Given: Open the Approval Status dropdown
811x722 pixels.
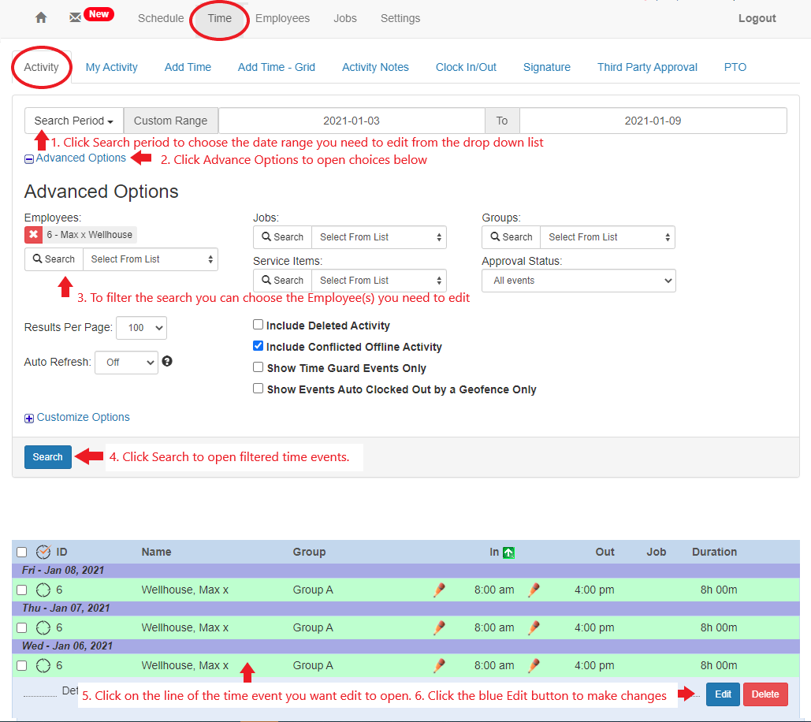Looking at the screenshot, I should (578, 280).
